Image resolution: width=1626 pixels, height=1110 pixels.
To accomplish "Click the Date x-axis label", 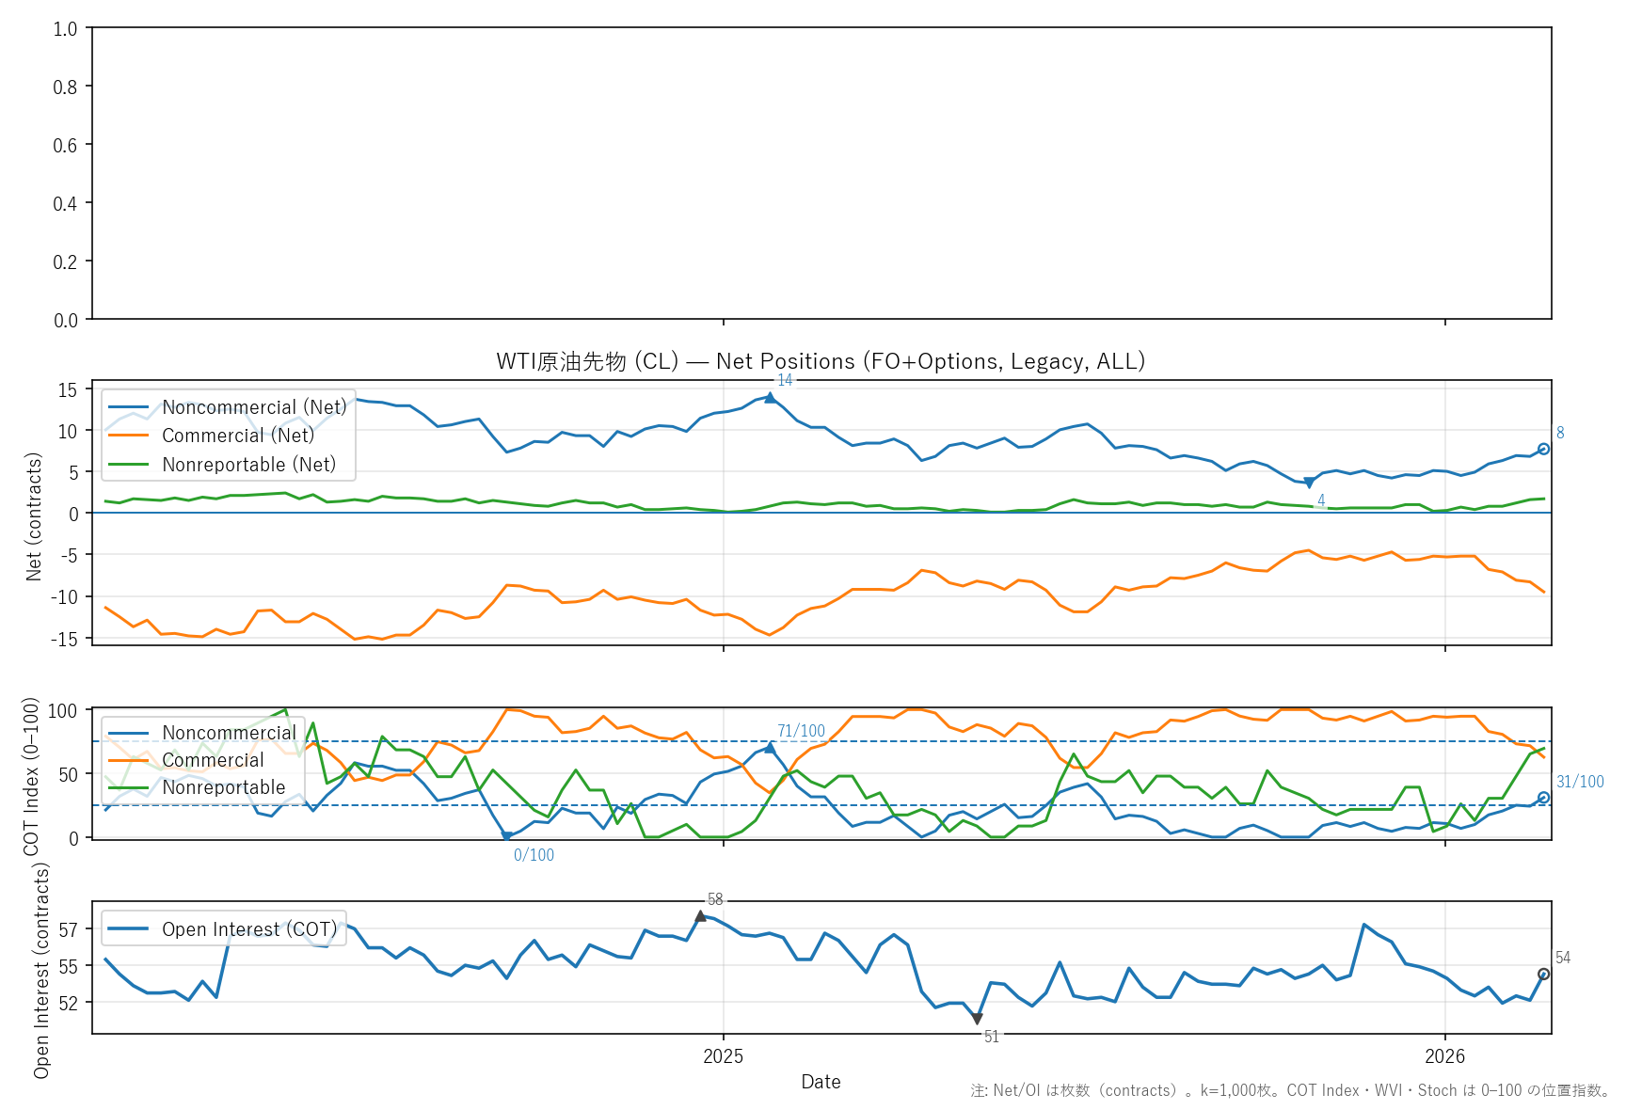I will pyautogui.click(x=821, y=1082).
